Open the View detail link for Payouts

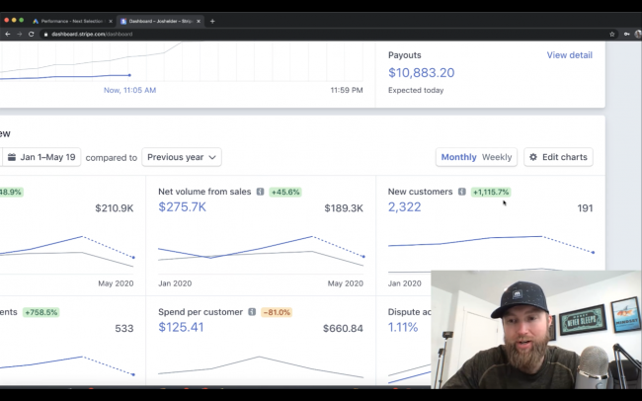[x=569, y=55]
